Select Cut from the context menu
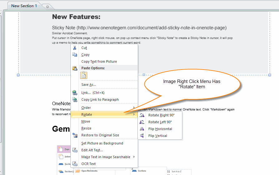 click(104, 48)
